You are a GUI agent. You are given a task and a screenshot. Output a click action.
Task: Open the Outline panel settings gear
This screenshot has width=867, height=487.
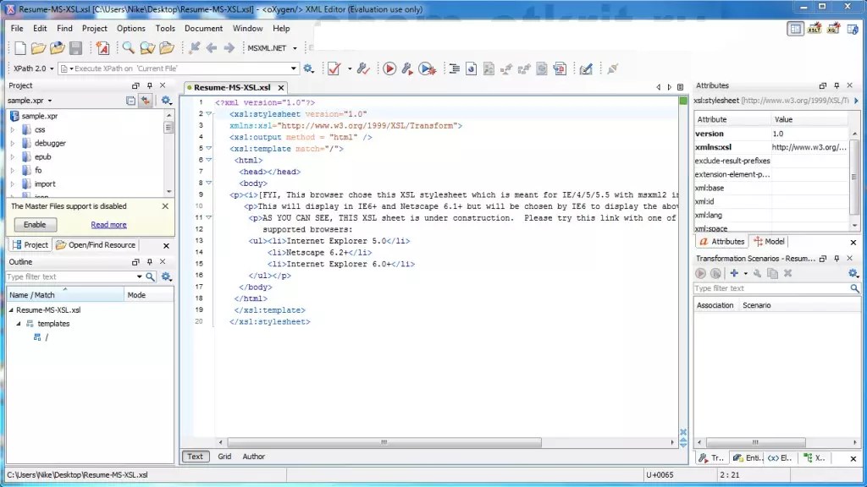click(x=166, y=276)
